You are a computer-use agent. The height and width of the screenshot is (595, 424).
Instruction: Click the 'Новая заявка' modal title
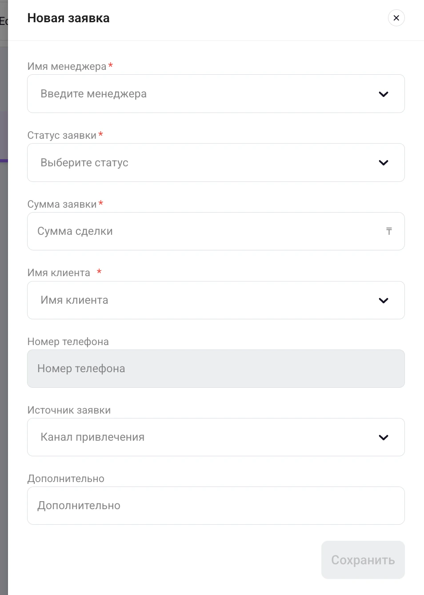(x=68, y=19)
